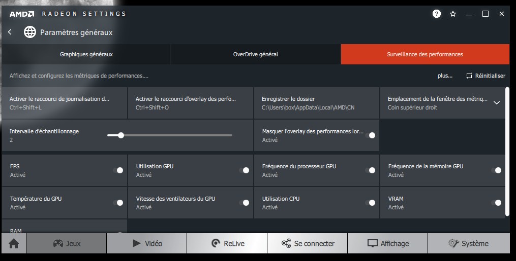Click the plus... link
Screen dimensions: 516x261
click(x=445, y=76)
